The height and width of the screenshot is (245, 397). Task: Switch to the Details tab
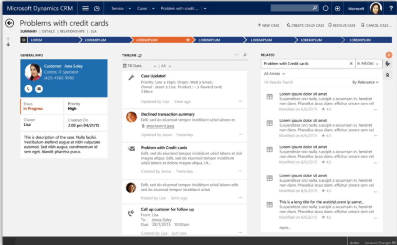coord(49,32)
